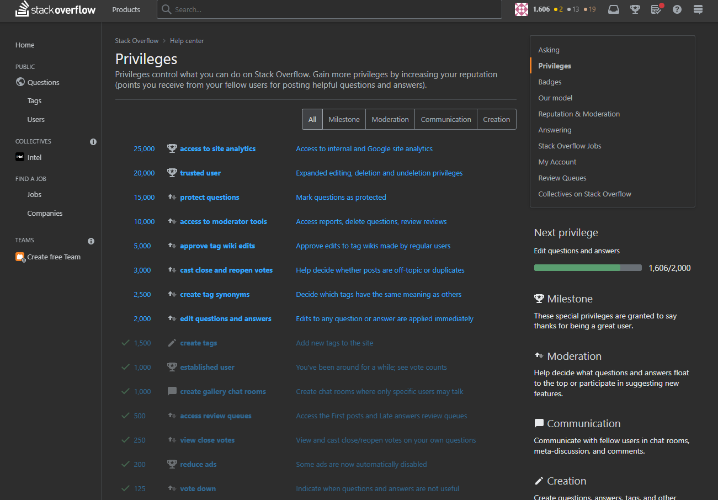Click the 1,606/2,000 progress label
The image size is (718, 500).
669,268
